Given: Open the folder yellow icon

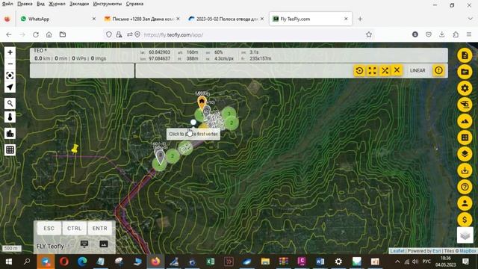Looking at the screenshot, I should 465,72.
